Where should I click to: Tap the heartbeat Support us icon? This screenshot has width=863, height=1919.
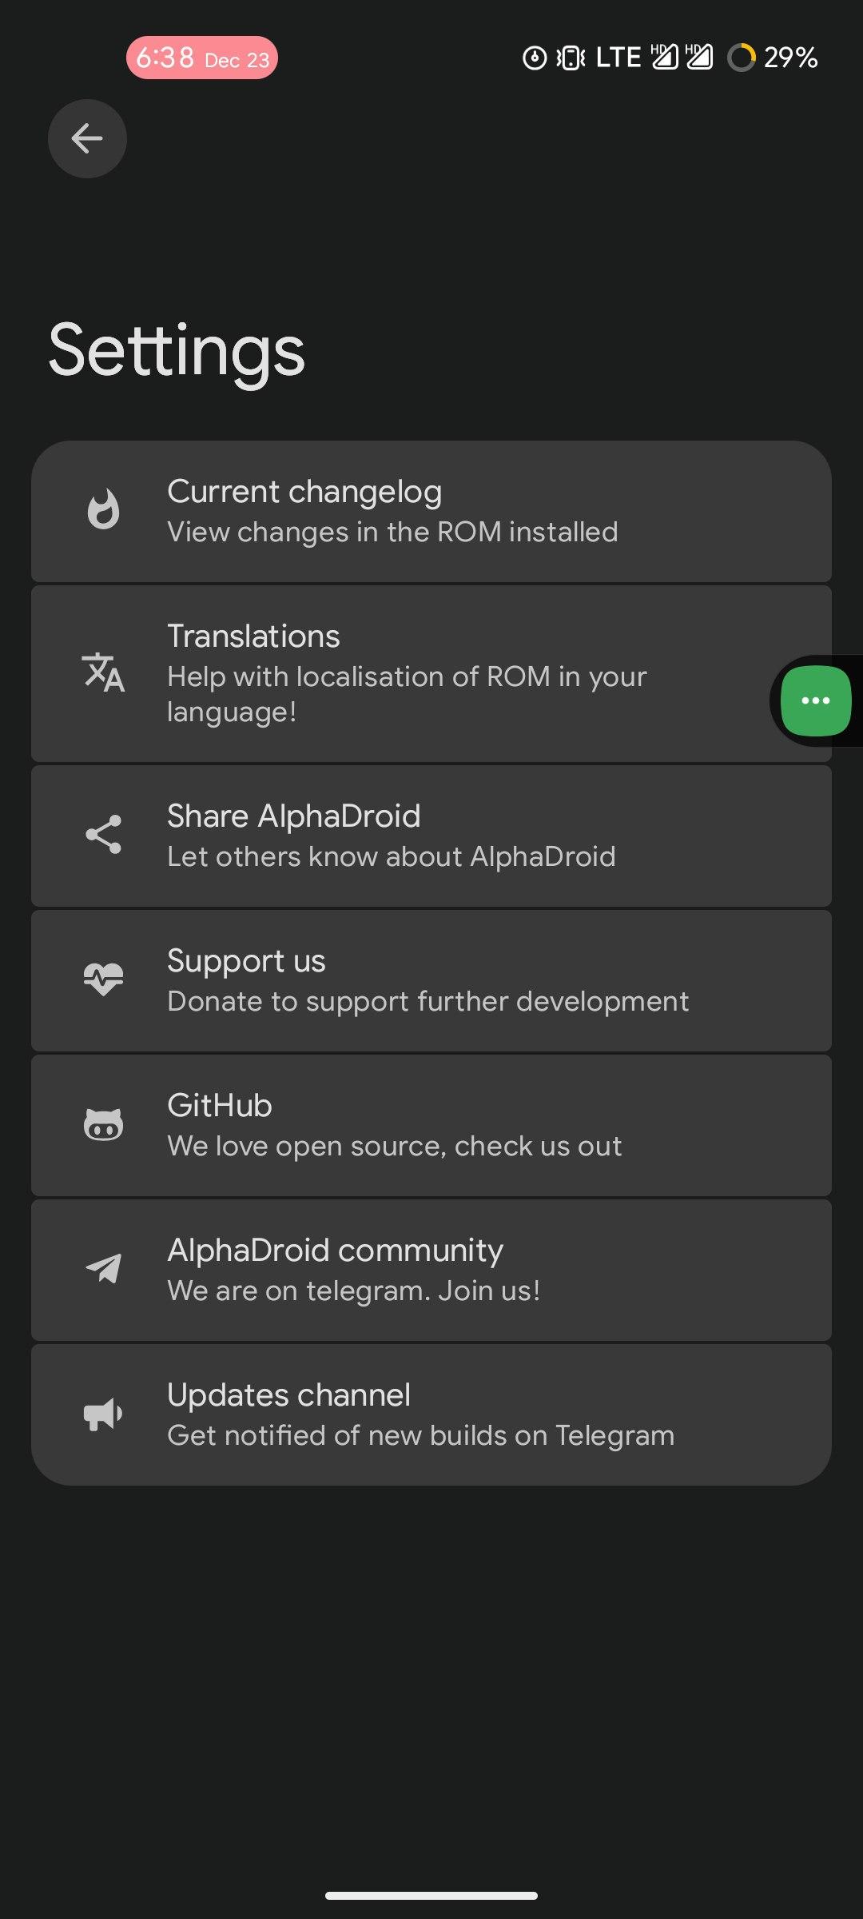[x=103, y=979]
